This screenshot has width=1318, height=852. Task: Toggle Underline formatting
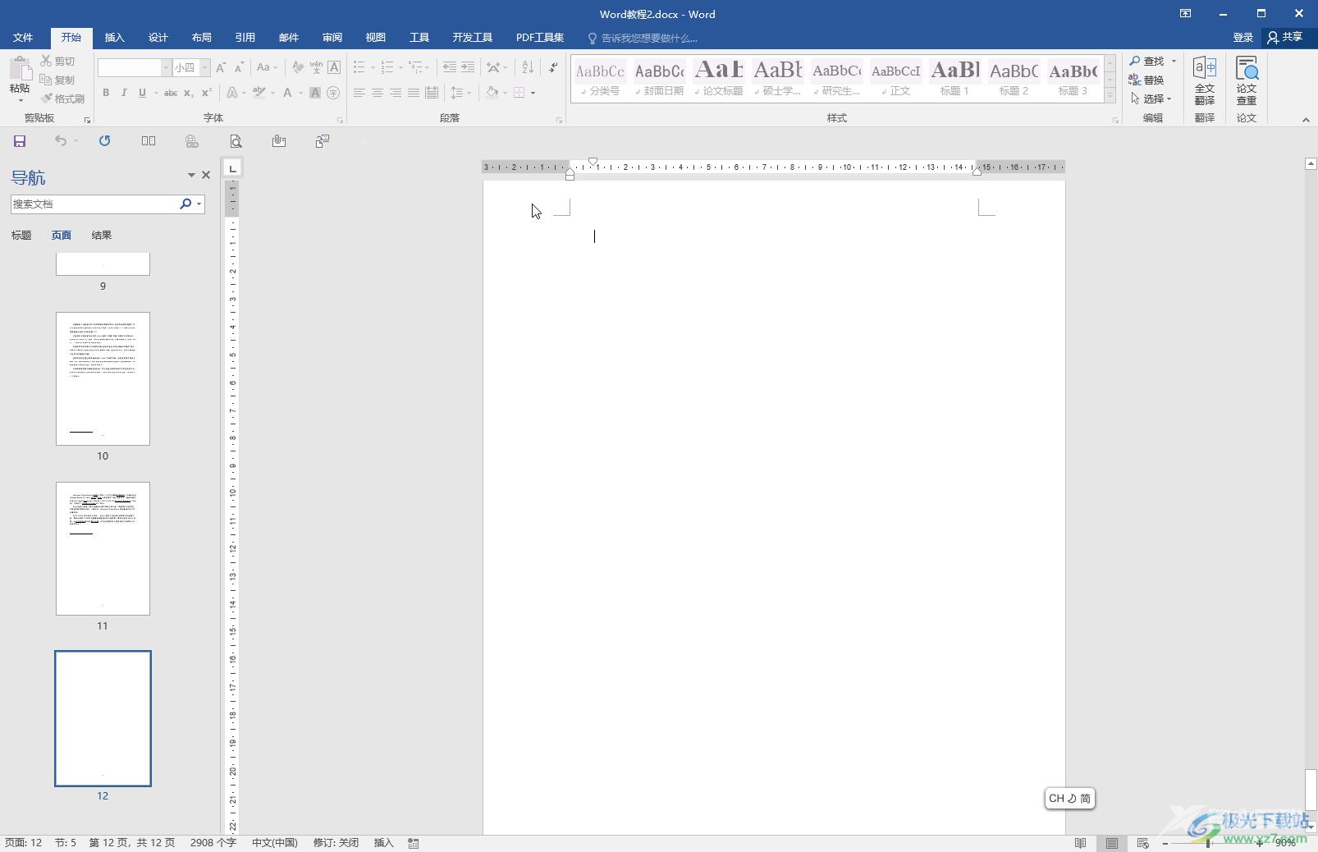point(142,93)
